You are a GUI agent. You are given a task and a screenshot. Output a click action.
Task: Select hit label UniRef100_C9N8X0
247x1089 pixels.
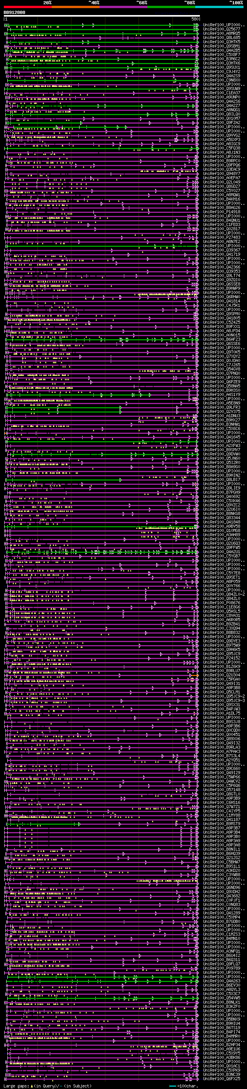tap(222, 80)
